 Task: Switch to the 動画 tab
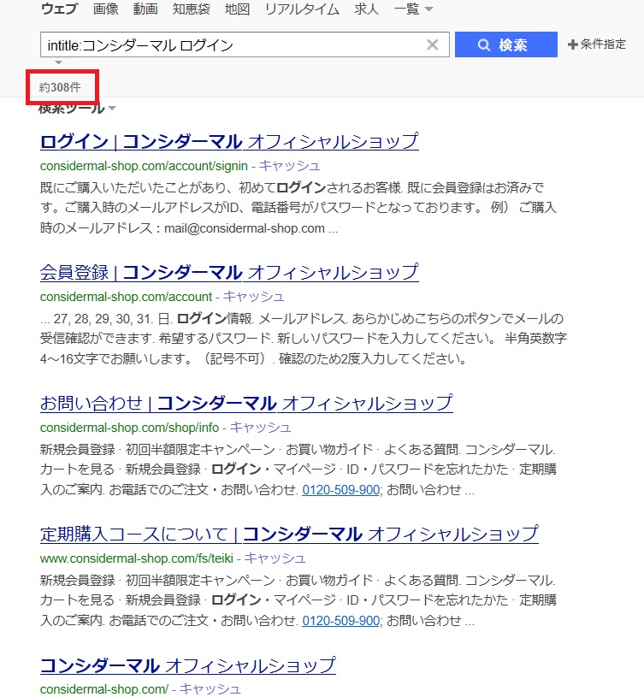(x=145, y=9)
